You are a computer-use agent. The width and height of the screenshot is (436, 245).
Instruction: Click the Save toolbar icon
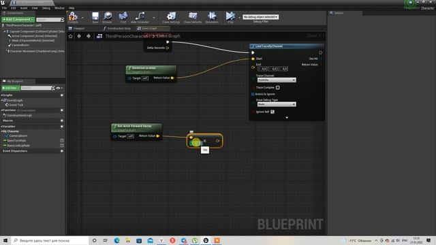(x=95, y=17)
